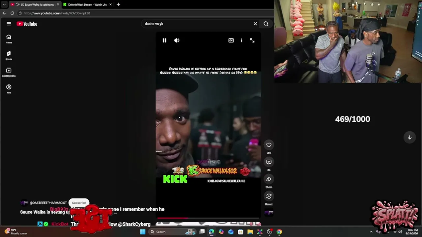The image size is (422, 237).
Task: Clear the YouTube search box text
Action: pyautogui.click(x=255, y=24)
